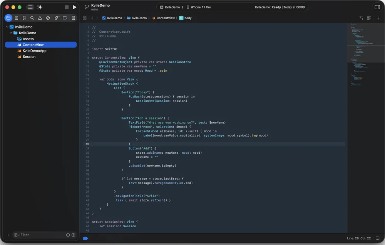Open the related items grid menu
This screenshot has width=385, height=245.
(84, 18)
